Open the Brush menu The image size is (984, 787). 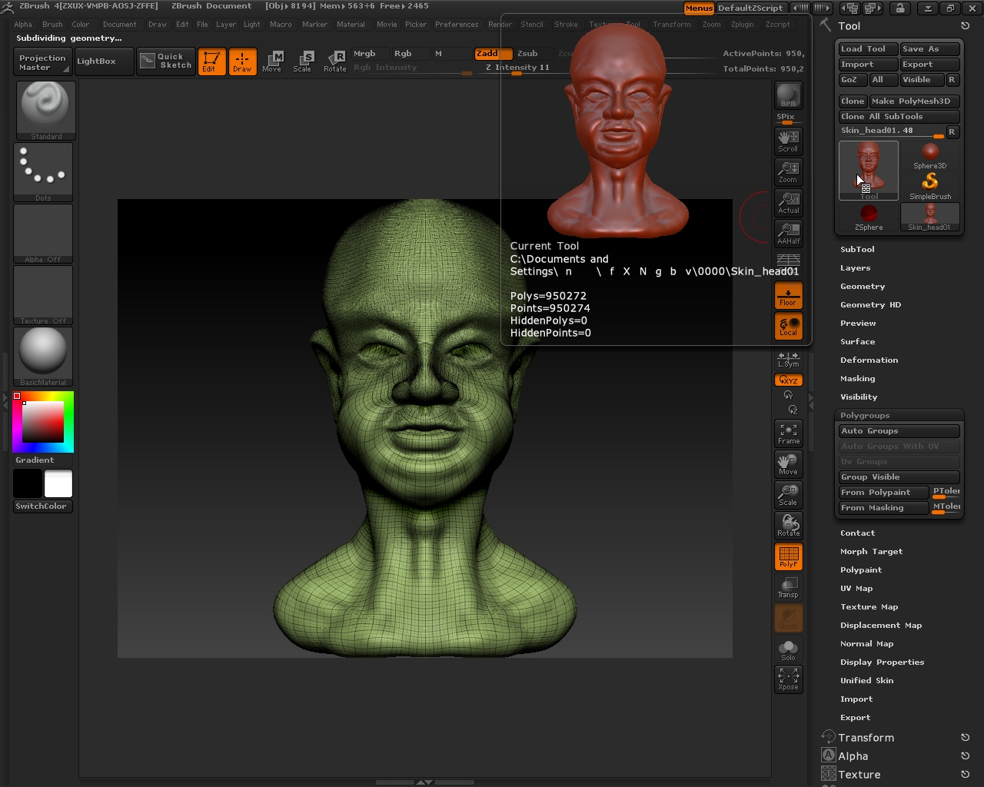click(52, 25)
